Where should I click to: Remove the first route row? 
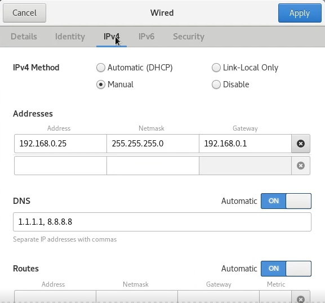301,298
